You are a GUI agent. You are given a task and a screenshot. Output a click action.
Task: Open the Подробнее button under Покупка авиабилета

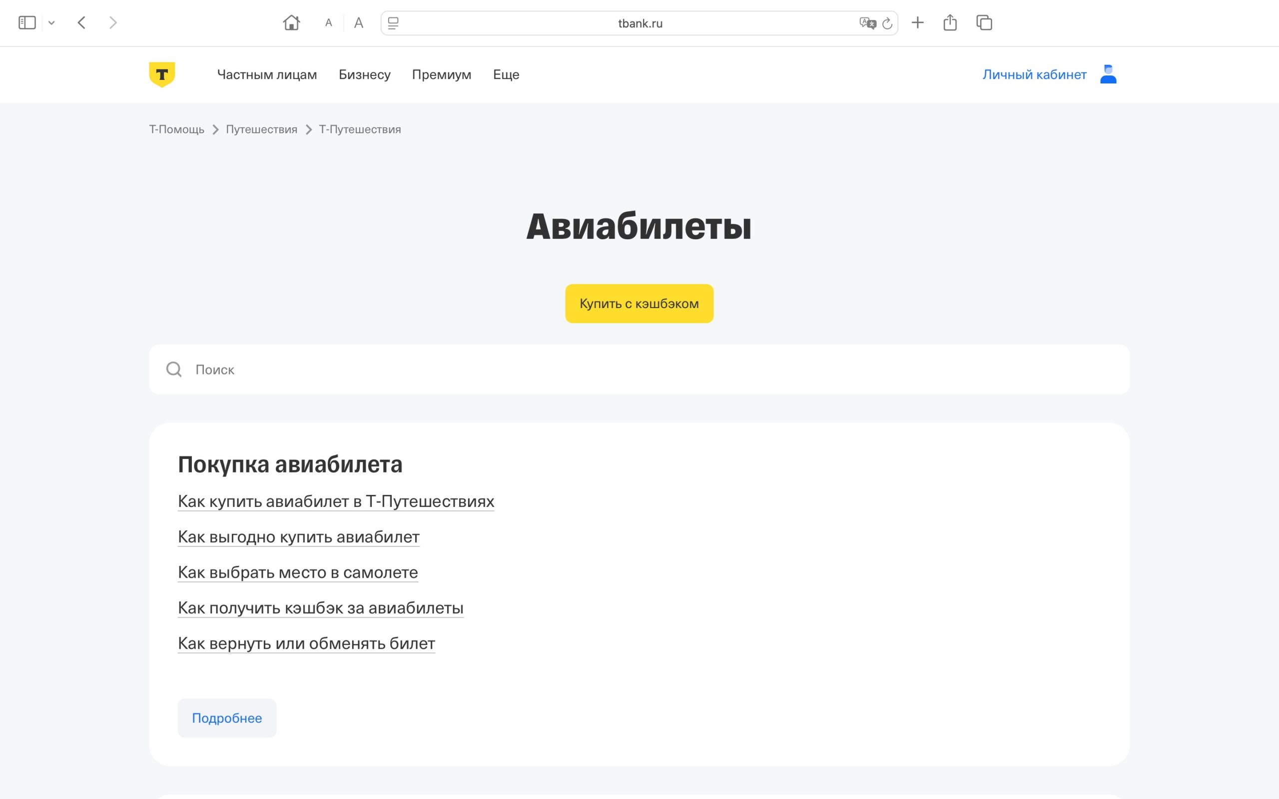point(227,718)
